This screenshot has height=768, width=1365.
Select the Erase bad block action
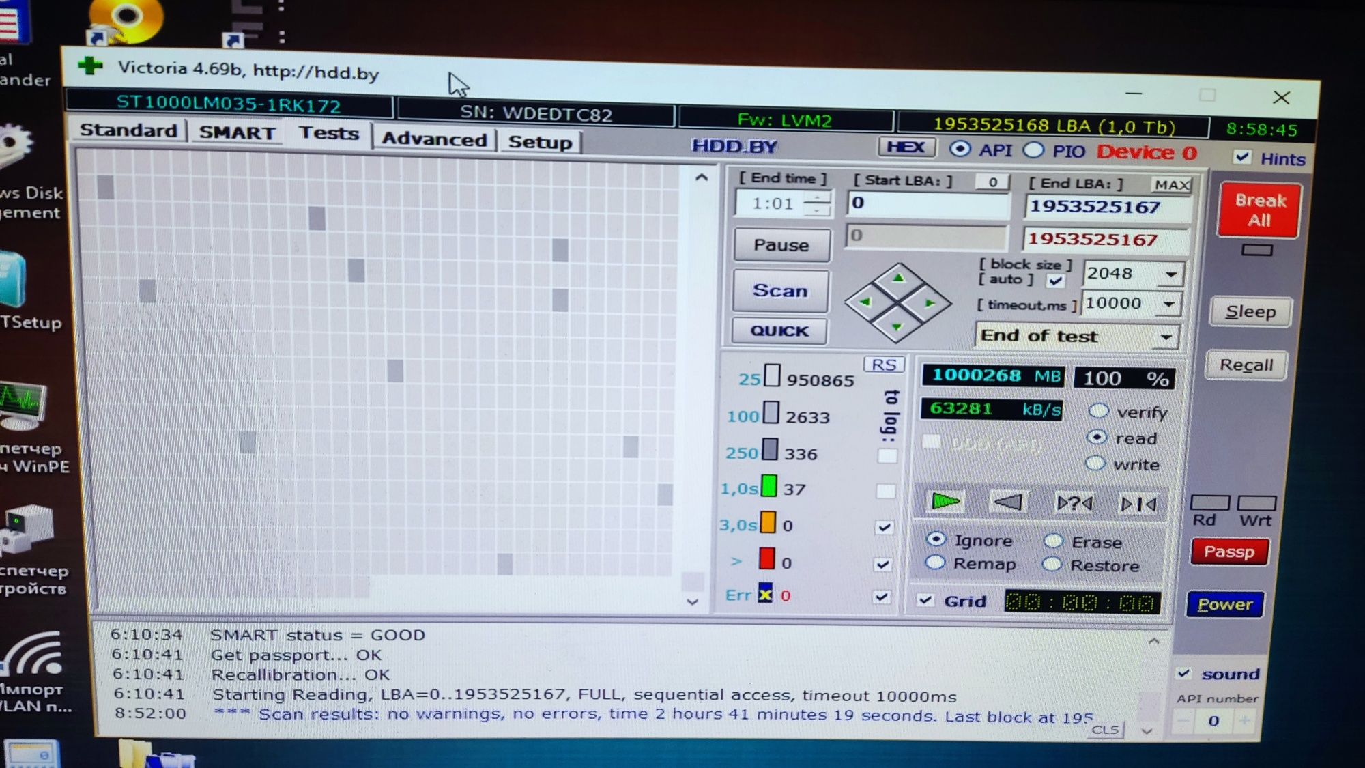[1054, 541]
